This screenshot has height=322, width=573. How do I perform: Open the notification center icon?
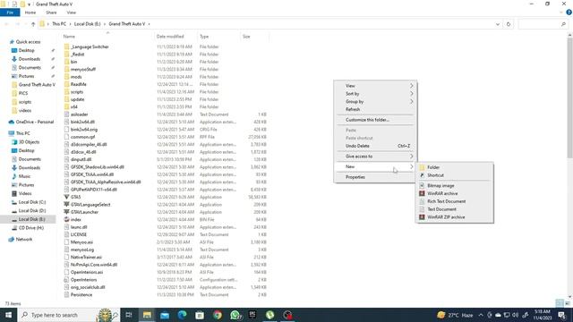point(562,315)
